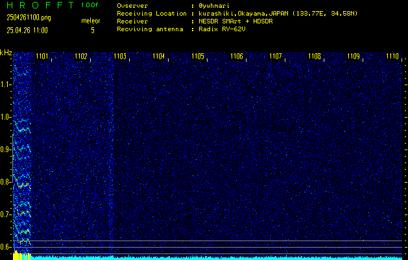The width and height of the screenshot is (408, 260).
Task: Click the date stamp 25.04.26 11:00
Action: tap(27, 31)
